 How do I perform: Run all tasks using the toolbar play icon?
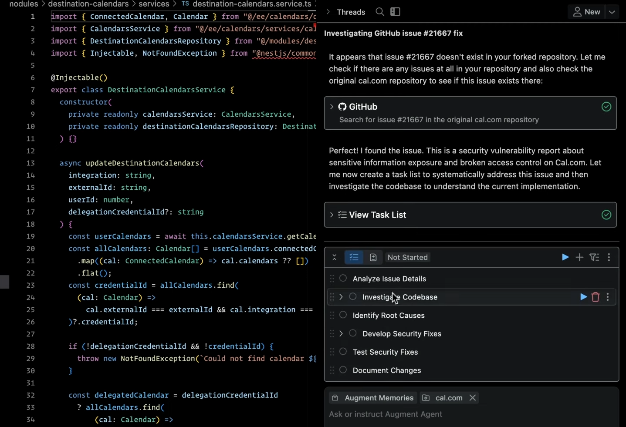(565, 257)
